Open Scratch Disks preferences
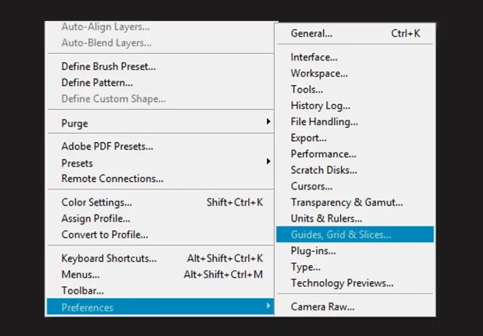The width and height of the screenshot is (483, 336). (x=355, y=170)
